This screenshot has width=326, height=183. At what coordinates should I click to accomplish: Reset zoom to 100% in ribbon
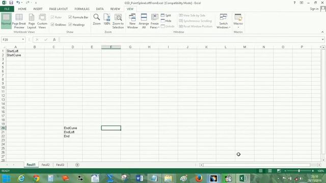pos(107,20)
